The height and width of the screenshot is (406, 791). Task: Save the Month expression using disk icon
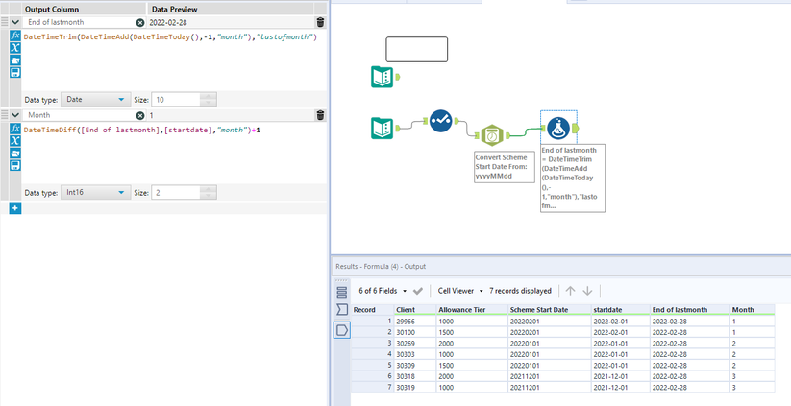tap(15, 165)
